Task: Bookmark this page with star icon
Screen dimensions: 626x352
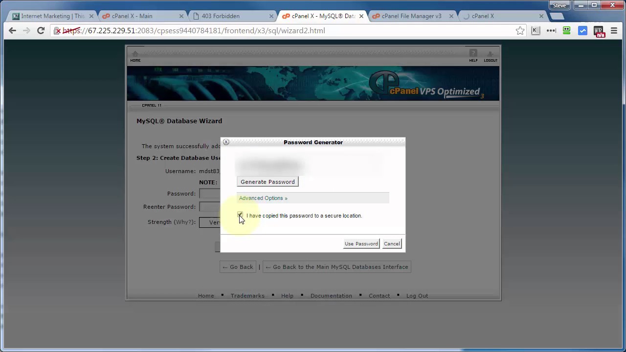Action: (x=520, y=31)
